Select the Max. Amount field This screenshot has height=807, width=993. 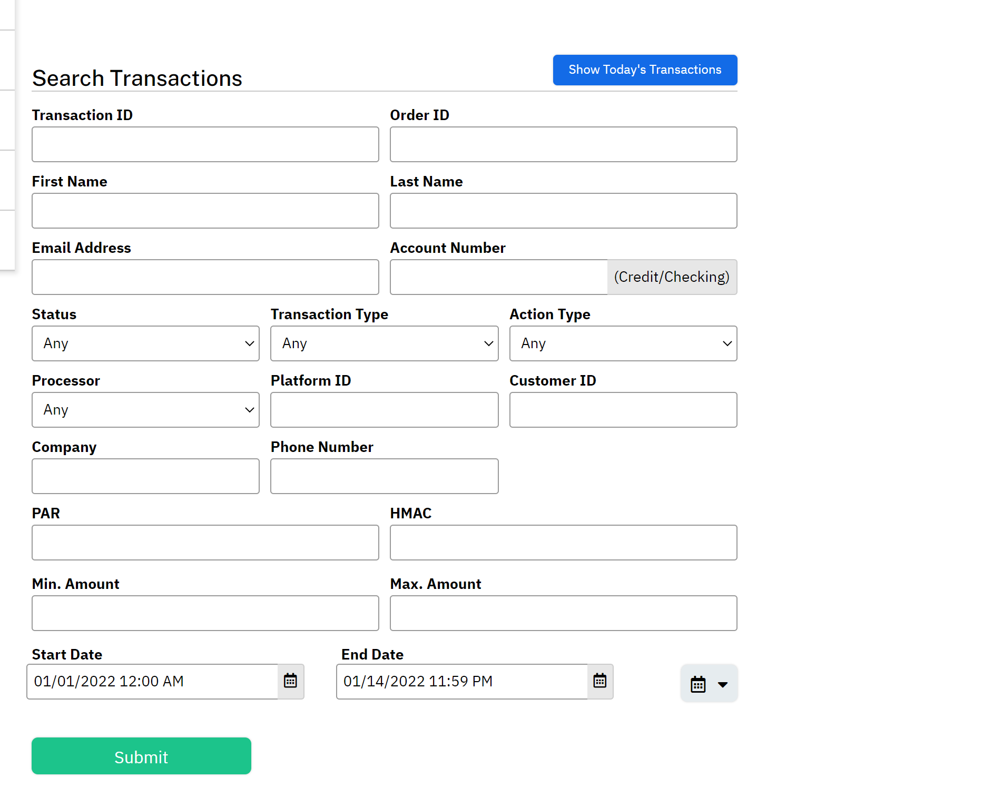click(x=563, y=613)
